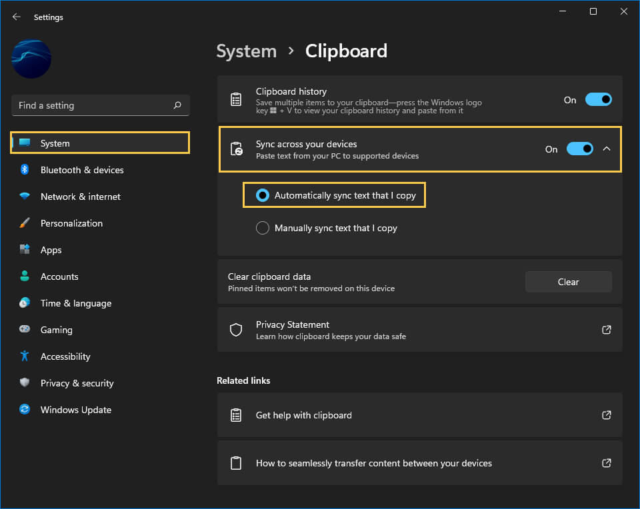The height and width of the screenshot is (509, 640).
Task: Click the Bluetooth icon in sidebar
Action: coord(25,169)
